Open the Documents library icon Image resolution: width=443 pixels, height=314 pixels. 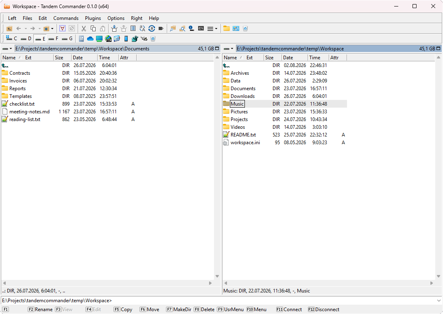pos(81,39)
